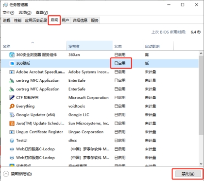
Task: Open the 选项(O) menu
Action: (25, 13)
